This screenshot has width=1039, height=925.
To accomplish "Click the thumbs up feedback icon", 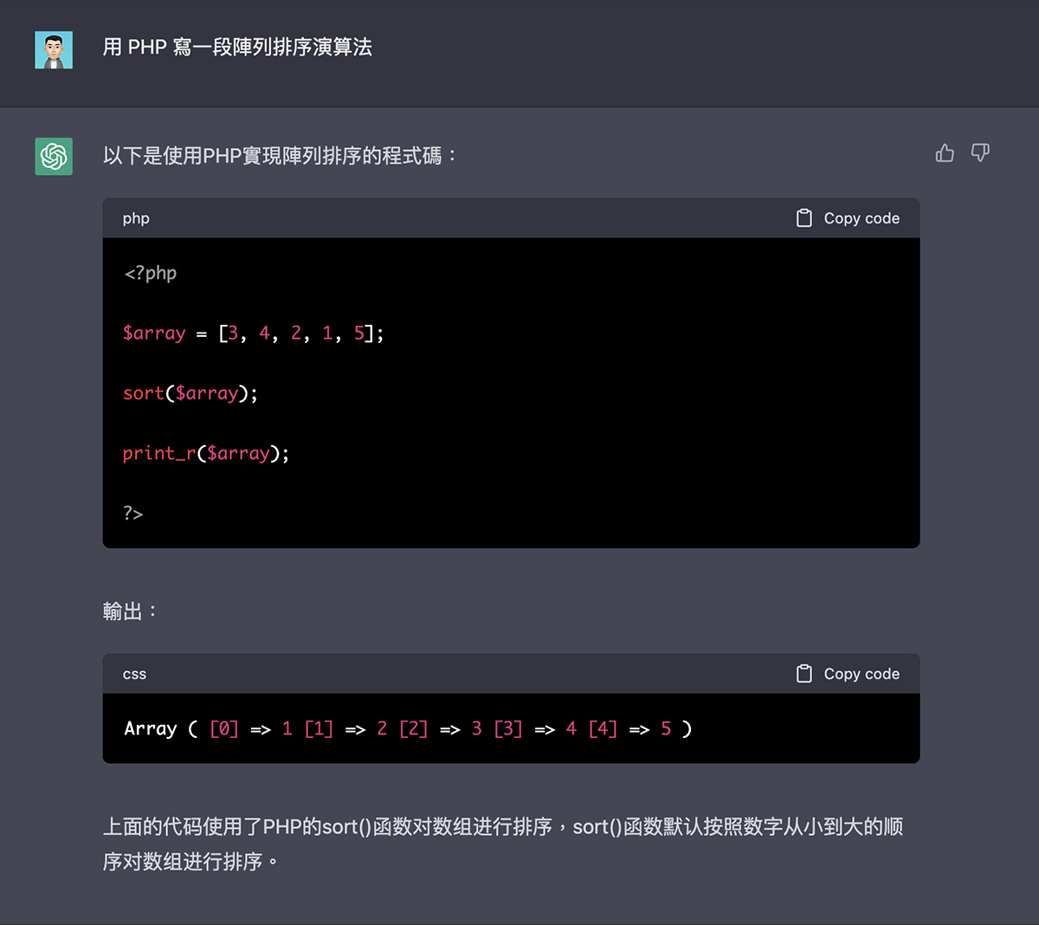I will pyautogui.click(x=945, y=153).
